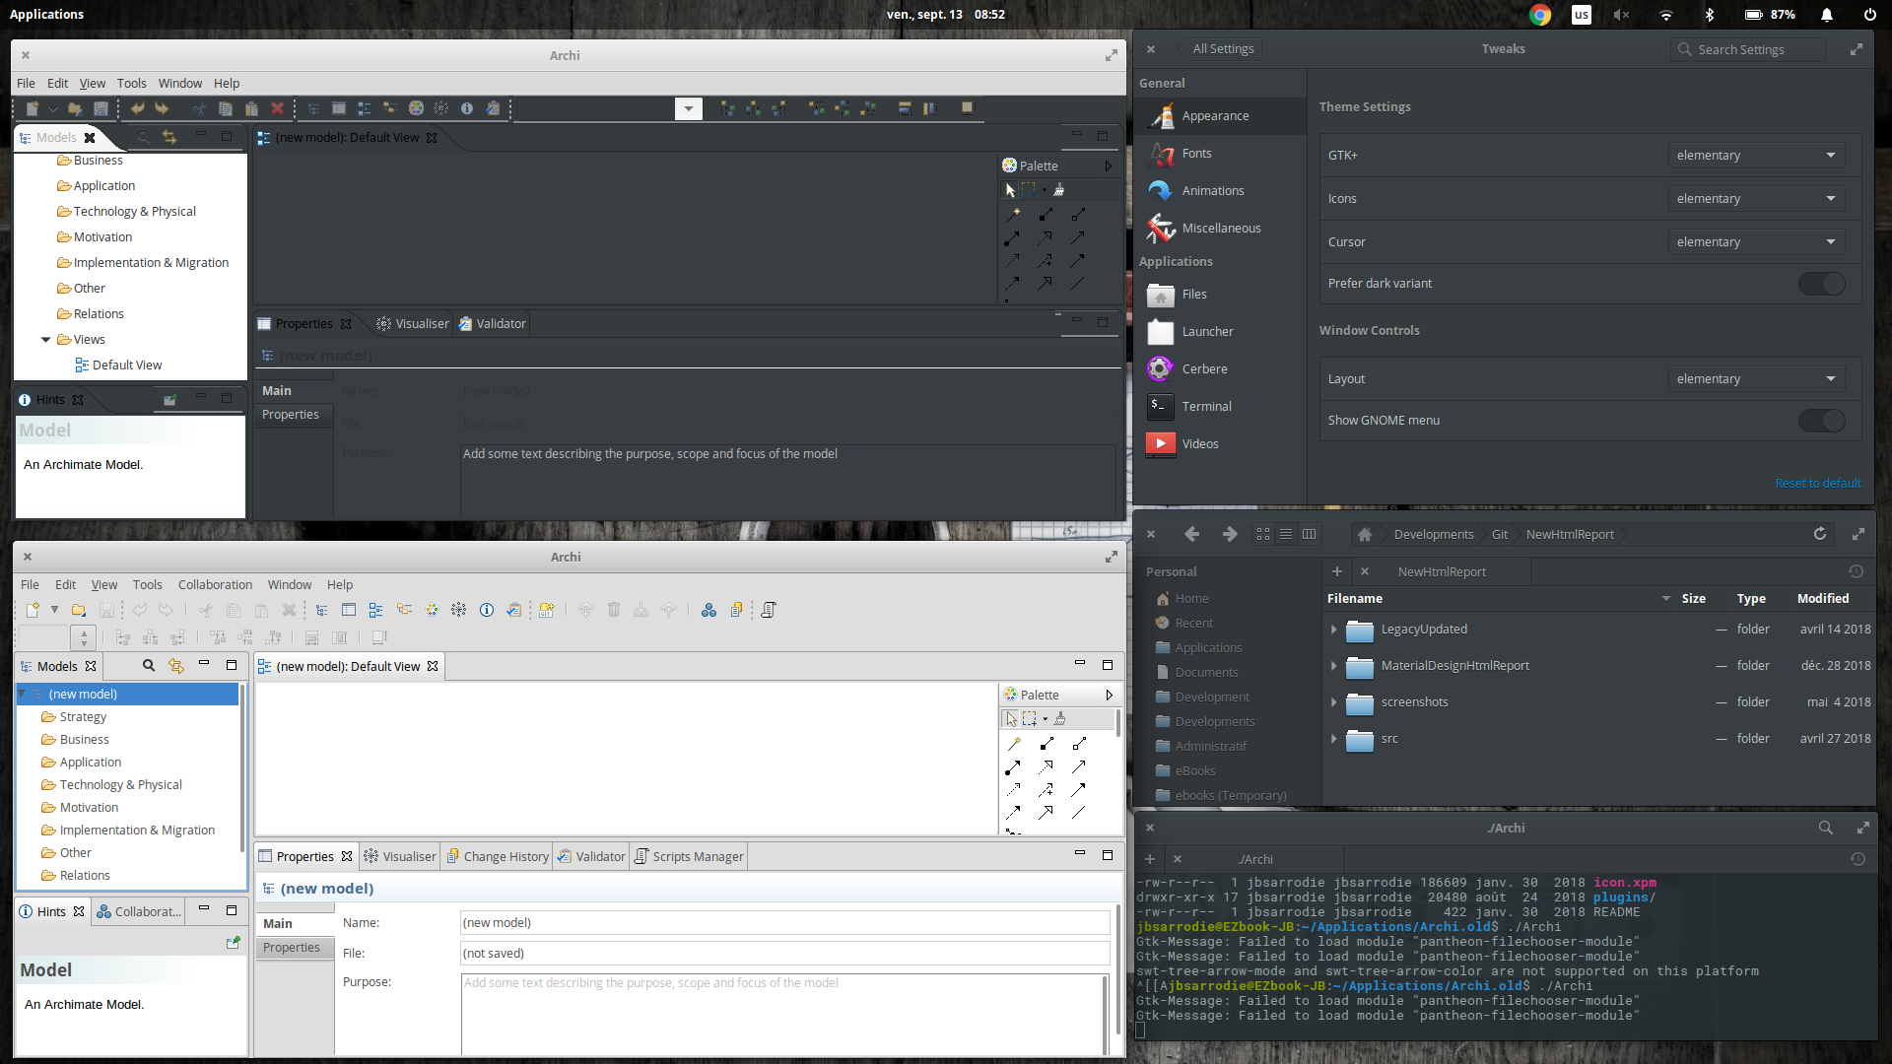Enable Prefer dark variant in Tweaks
1892x1064 pixels.
pyautogui.click(x=1820, y=283)
